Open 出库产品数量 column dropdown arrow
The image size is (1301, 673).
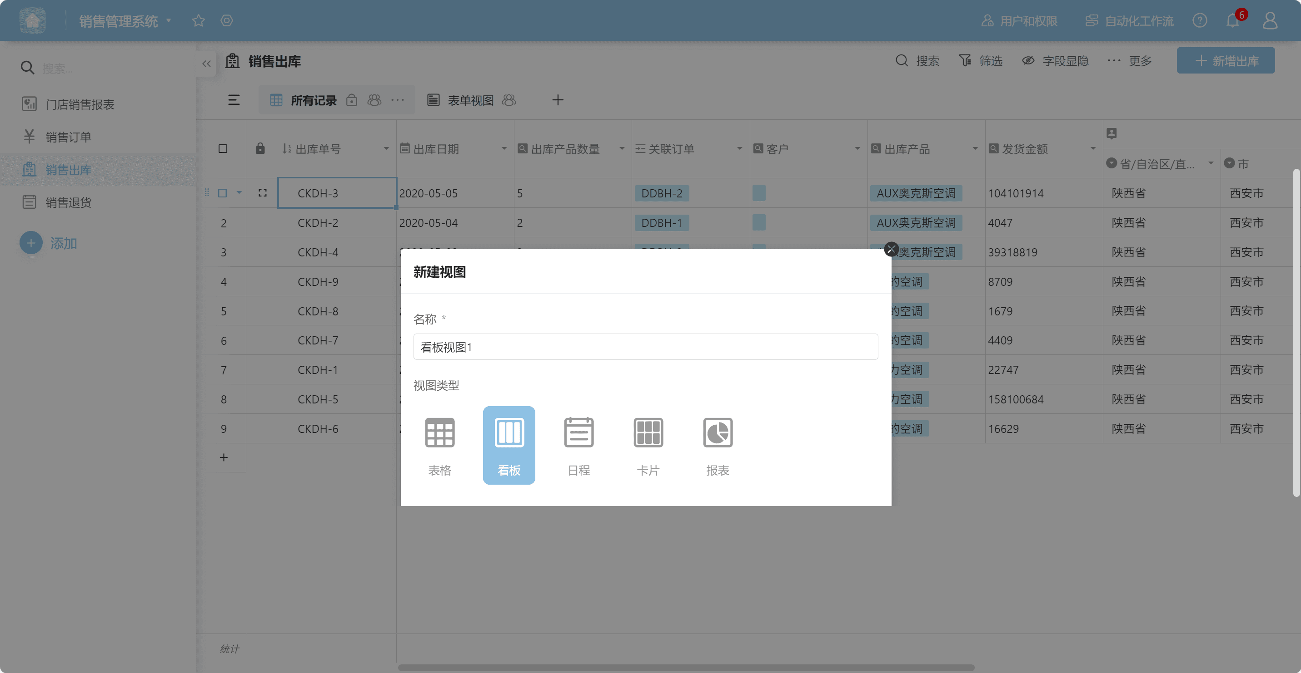coord(622,148)
